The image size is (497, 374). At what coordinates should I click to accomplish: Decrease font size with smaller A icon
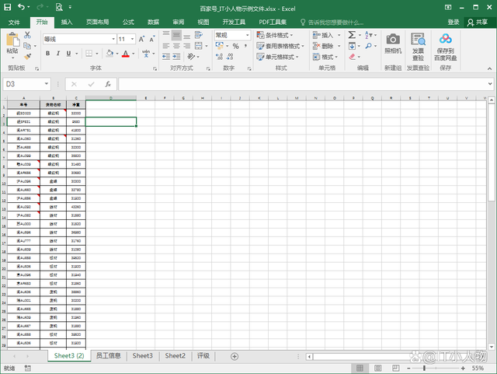152,39
